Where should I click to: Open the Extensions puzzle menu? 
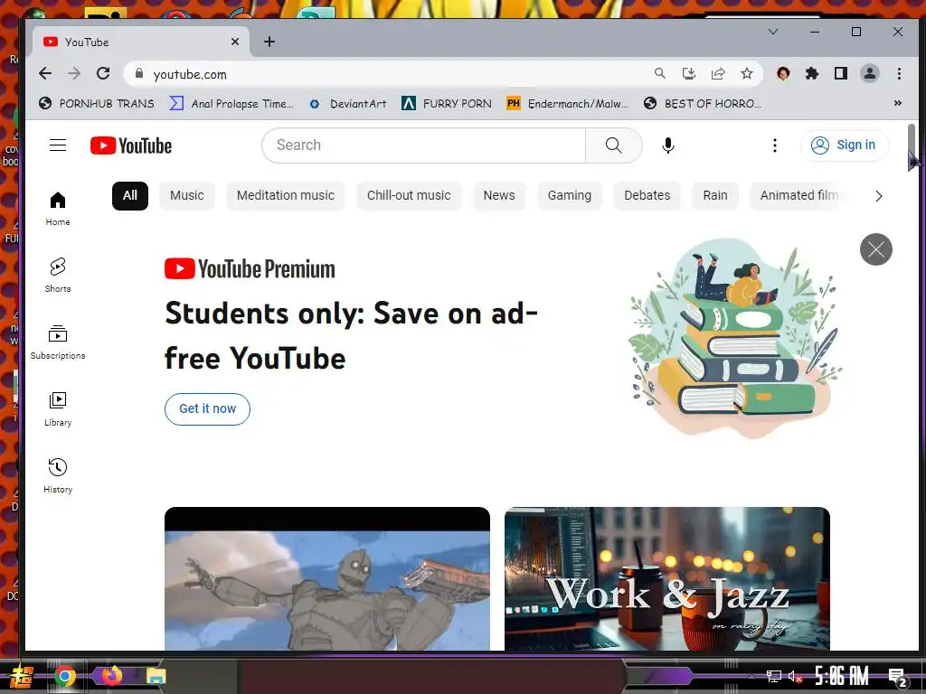[812, 73]
